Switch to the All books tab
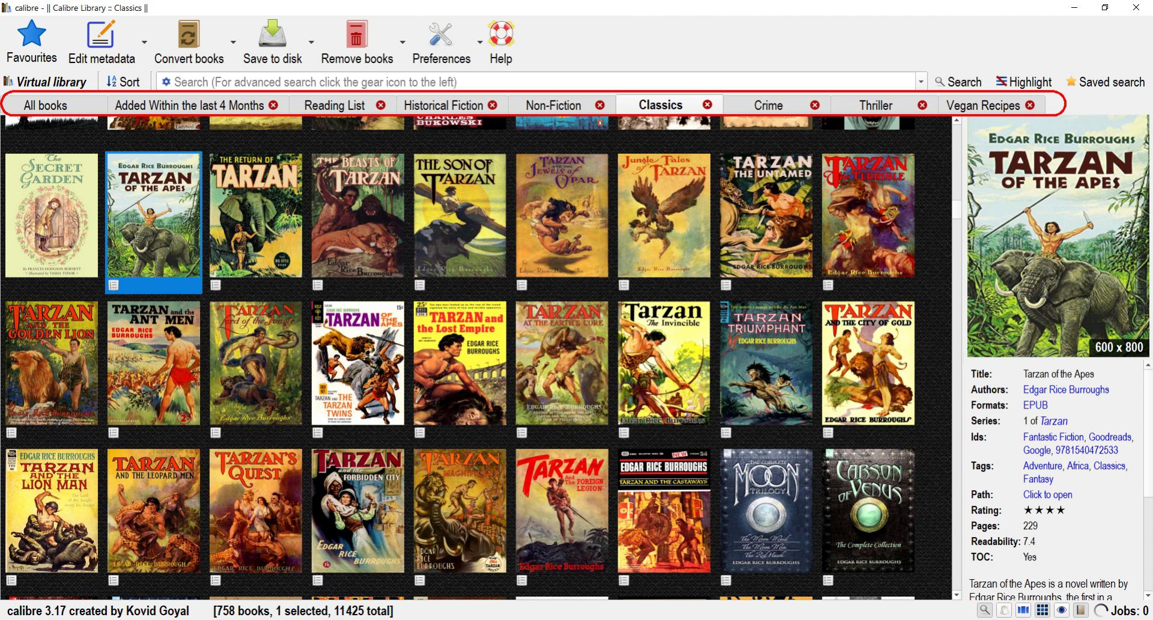Screen dimensions: 1153x620 coord(46,105)
